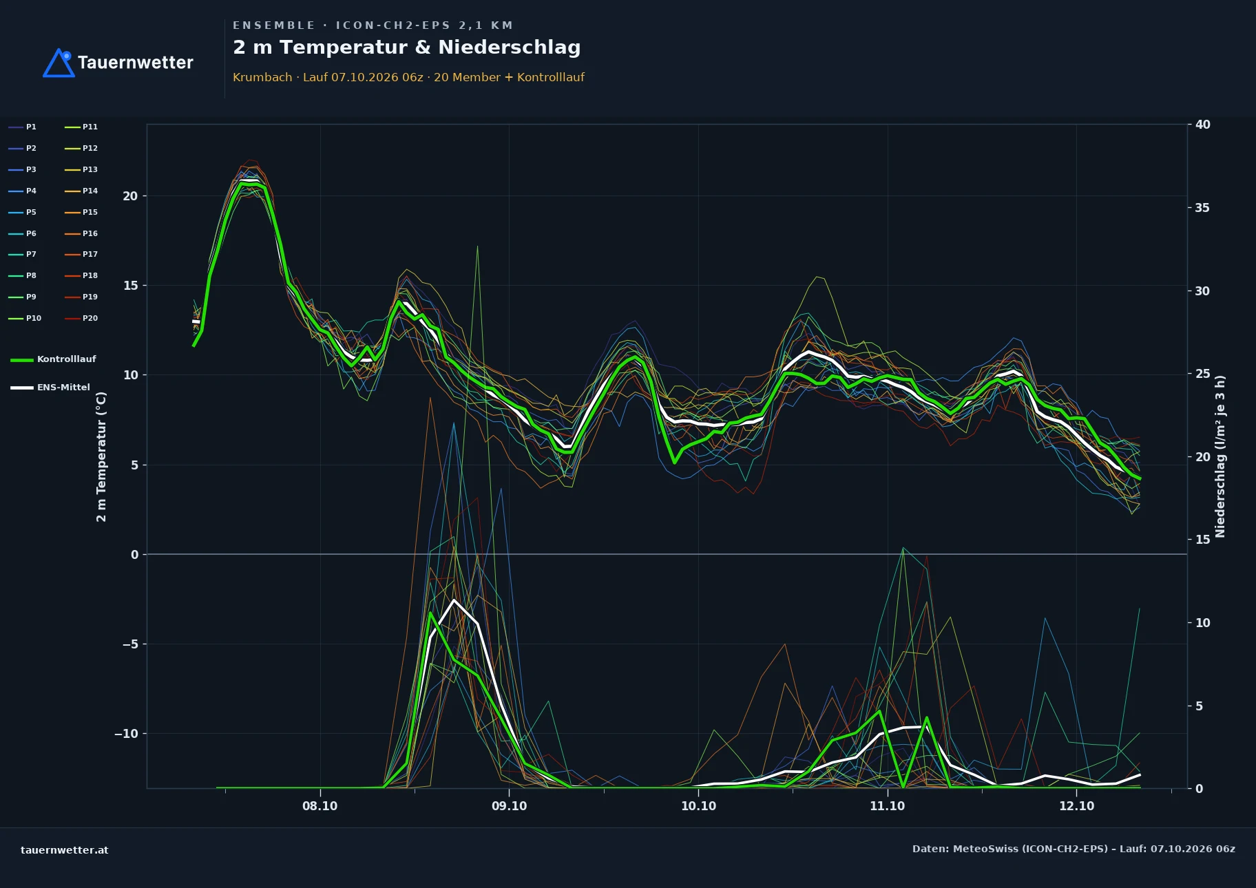This screenshot has width=1256, height=888.
Task: Click the 40 precipitation axis tick label
Action: (x=1203, y=125)
